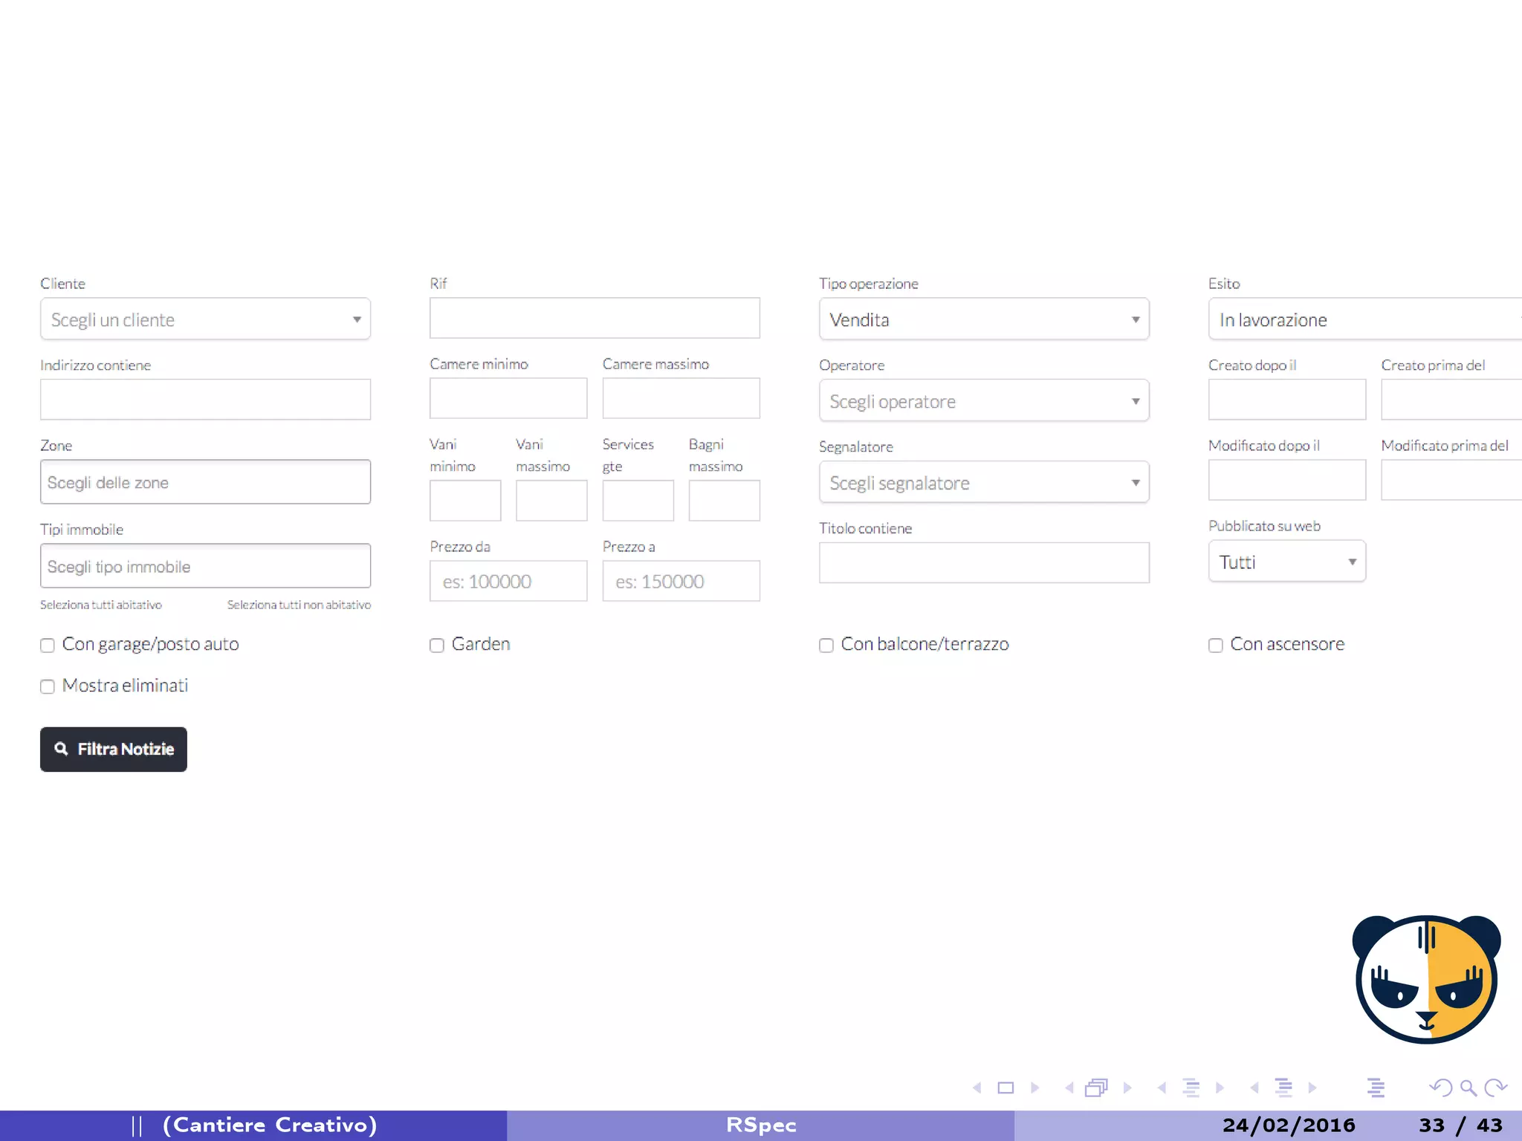Click the section lines icon
The height and width of the screenshot is (1141, 1522).
pyautogui.click(x=1283, y=1088)
